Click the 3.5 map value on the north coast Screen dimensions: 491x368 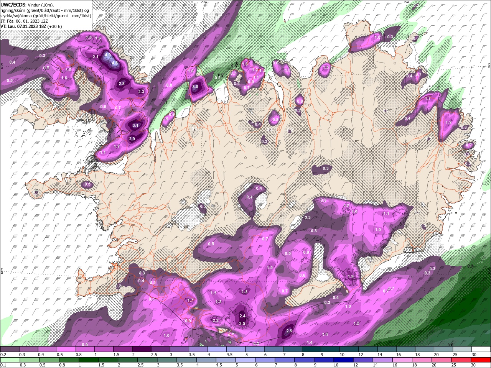195,87
